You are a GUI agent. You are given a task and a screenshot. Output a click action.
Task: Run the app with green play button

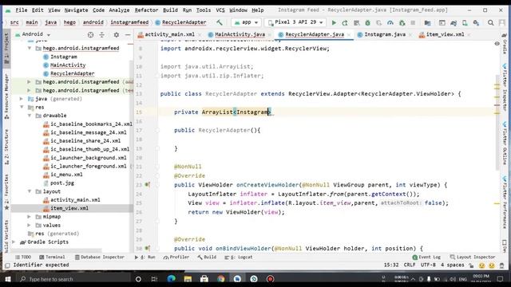pos(334,22)
